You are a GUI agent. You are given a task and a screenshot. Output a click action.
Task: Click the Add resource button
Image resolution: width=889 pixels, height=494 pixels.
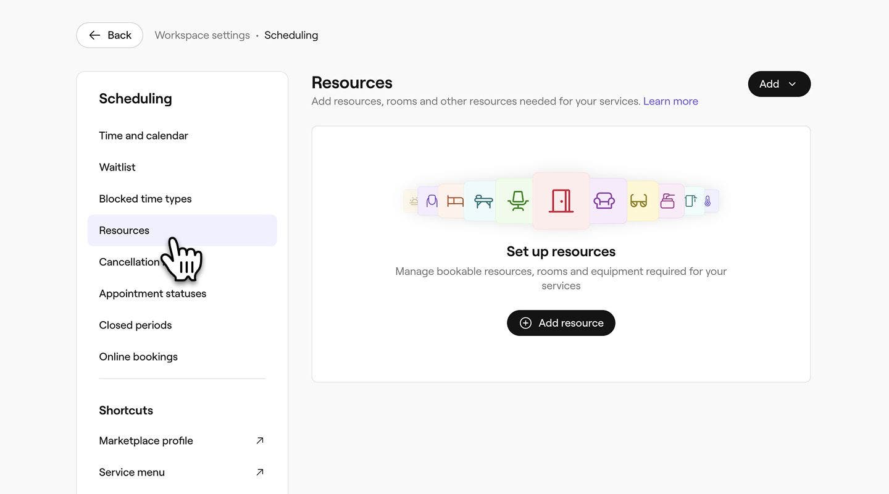click(x=561, y=322)
